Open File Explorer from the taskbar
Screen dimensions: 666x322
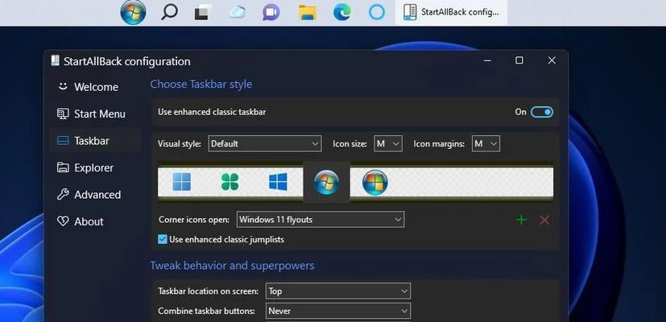[x=307, y=12]
